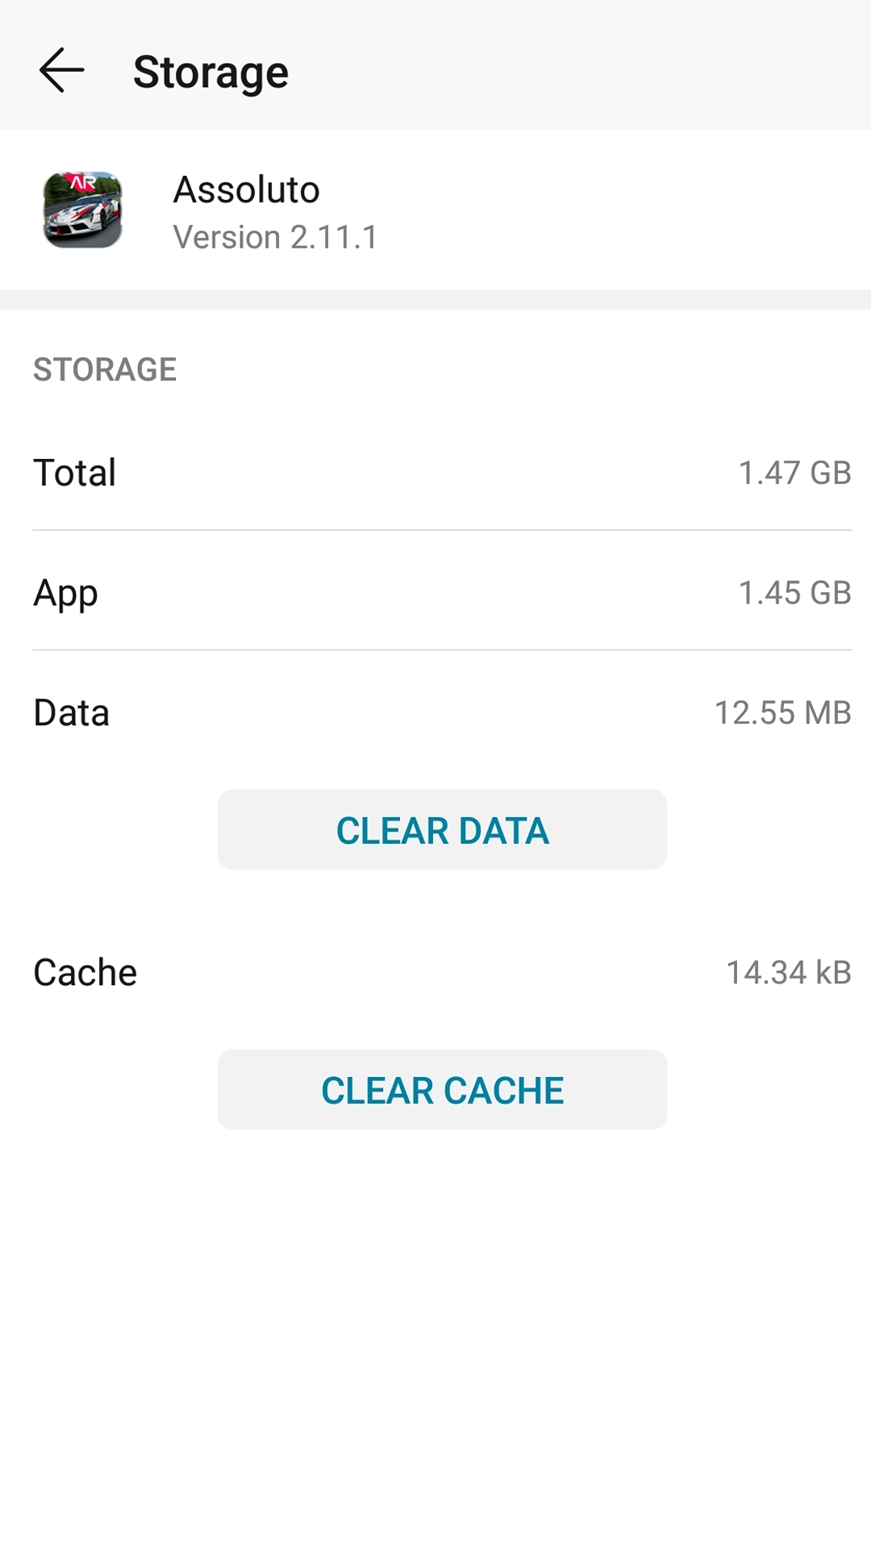The height and width of the screenshot is (1549, 871).
Task: Select the App storage row label
Action: (x=65, y=595)
